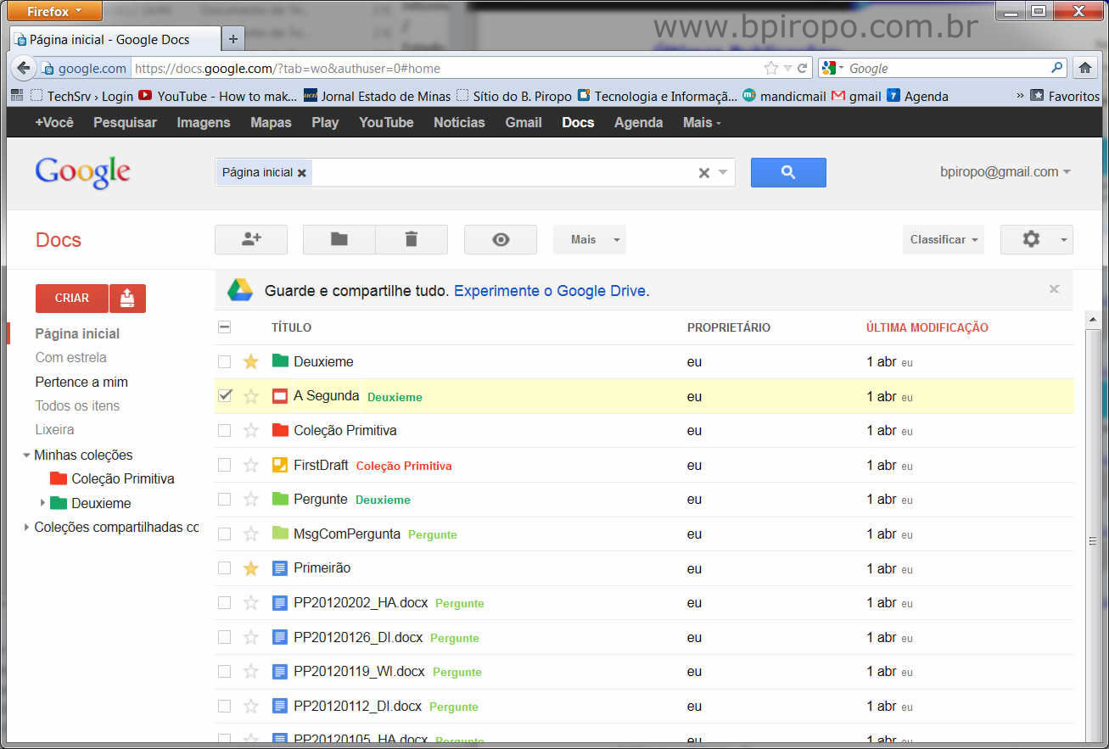Check the MsgComPergunta row checkbox

(224, 534)
